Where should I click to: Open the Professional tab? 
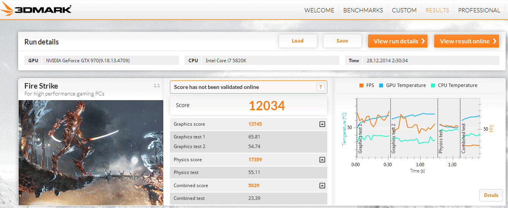pos(479,10)
